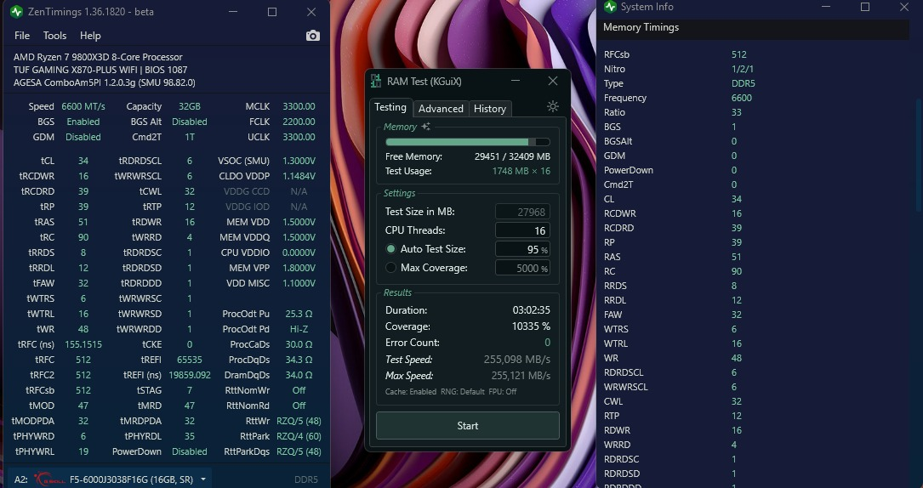Click the Cache: Enabled status text
Screen dimensions: 923x488
(x=411, y=392)
